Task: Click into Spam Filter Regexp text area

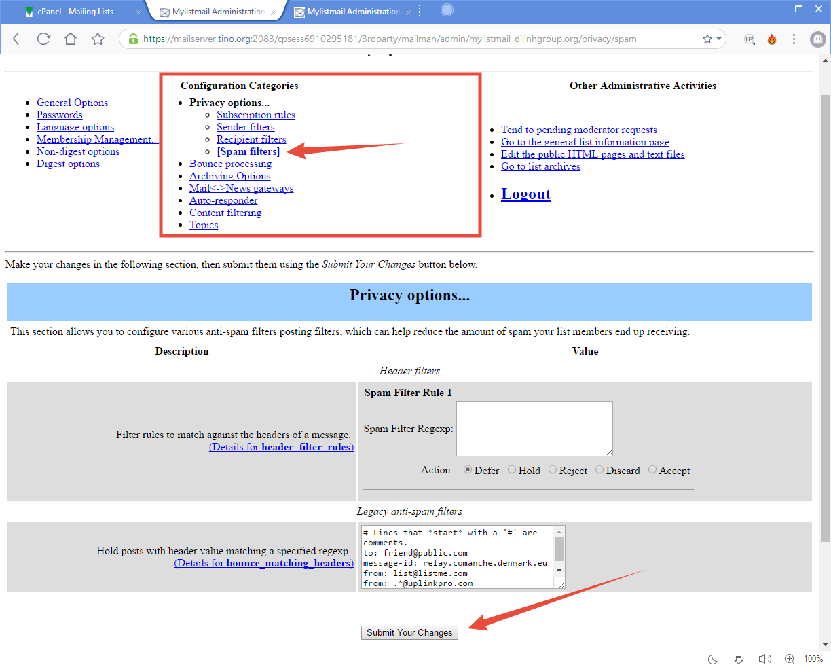Action: point(534,429)
